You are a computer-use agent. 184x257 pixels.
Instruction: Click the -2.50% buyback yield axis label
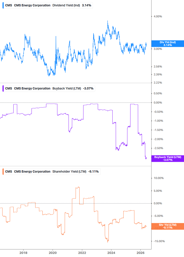158,148
